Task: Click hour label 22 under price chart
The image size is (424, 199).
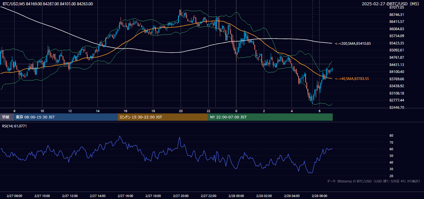Action: coord(208,111)
